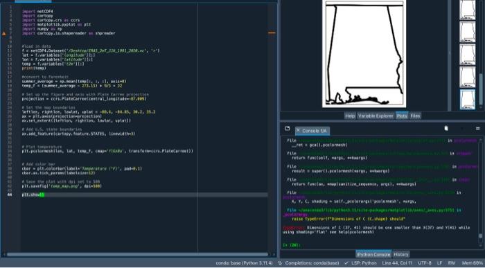
Task: Click the 'plt.show()' line in editor
Action: coord(33,195)
